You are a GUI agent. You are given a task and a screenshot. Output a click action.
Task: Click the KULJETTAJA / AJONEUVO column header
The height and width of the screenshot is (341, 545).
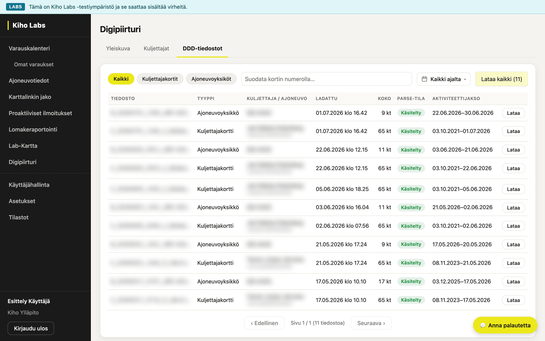pyautogui.click(x=277, y=99)
